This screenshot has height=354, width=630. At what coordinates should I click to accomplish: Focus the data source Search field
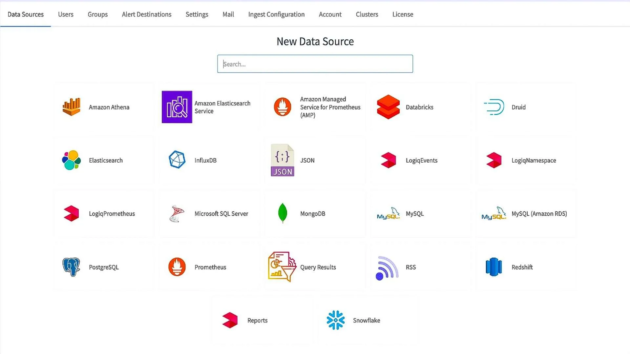(x=315, y=64)
